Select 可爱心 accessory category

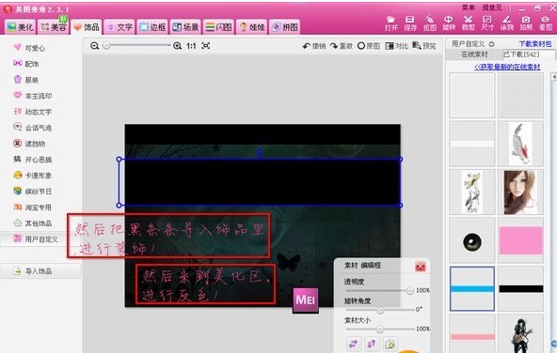click(x=29, y=48)
